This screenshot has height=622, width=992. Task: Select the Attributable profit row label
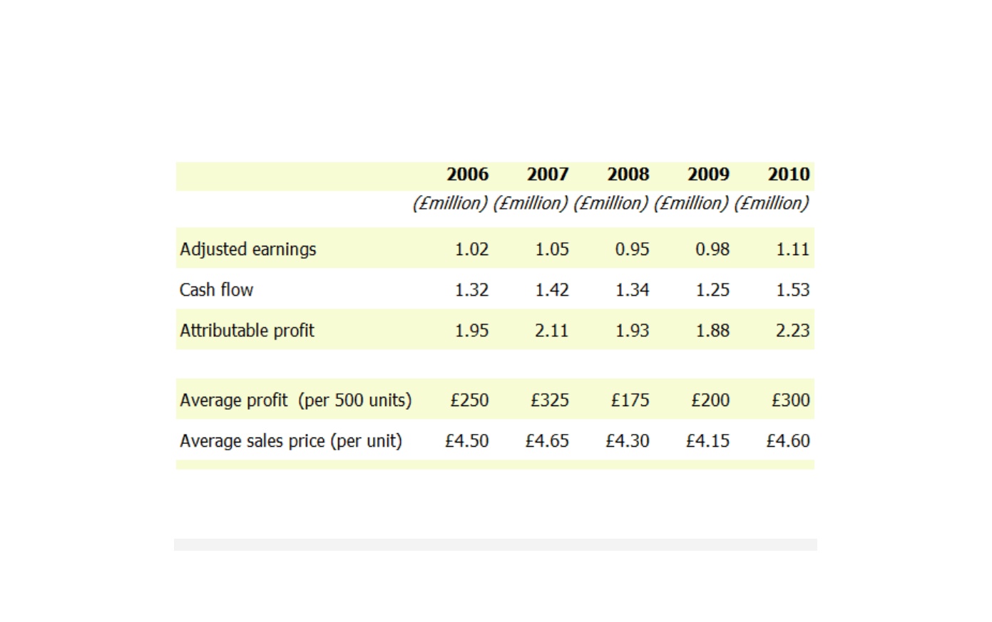pos(247,331)
